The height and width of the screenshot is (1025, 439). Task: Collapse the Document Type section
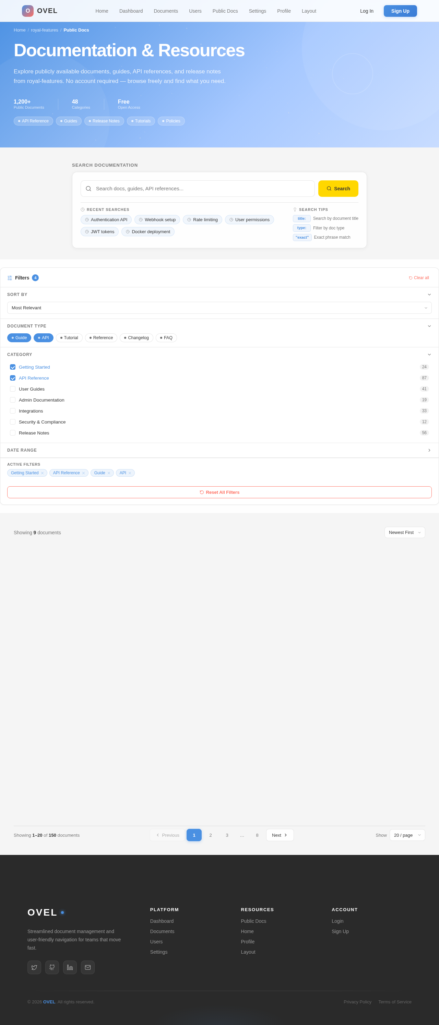(x=429, y=326)
